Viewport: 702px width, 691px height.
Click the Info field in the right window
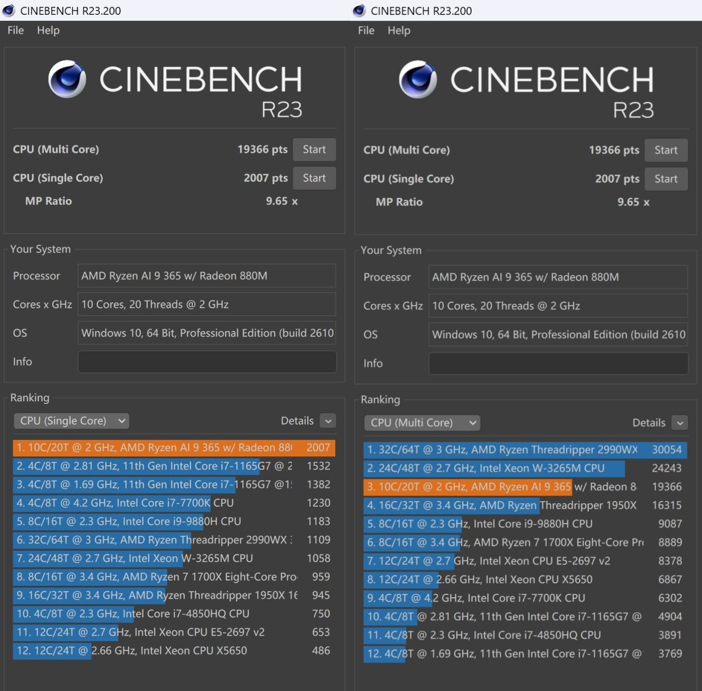coord(558,363)
